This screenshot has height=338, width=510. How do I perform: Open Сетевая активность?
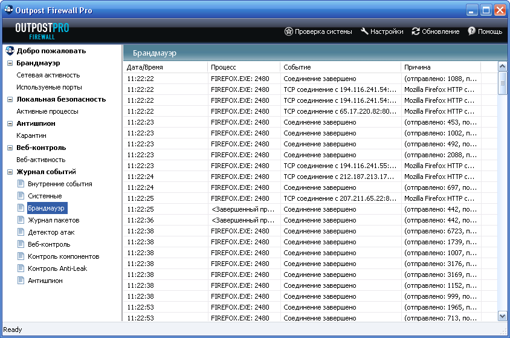tap(48, 75)
